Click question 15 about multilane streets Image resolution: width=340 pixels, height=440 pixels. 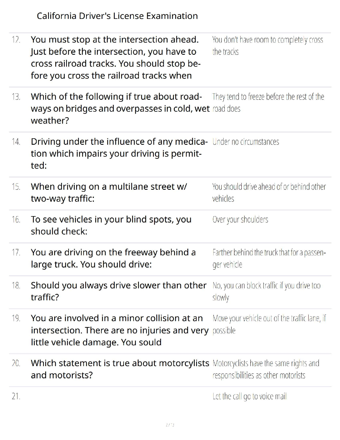[x=109, y=192]
